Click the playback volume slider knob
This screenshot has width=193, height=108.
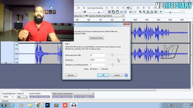[x=99, y=12]
